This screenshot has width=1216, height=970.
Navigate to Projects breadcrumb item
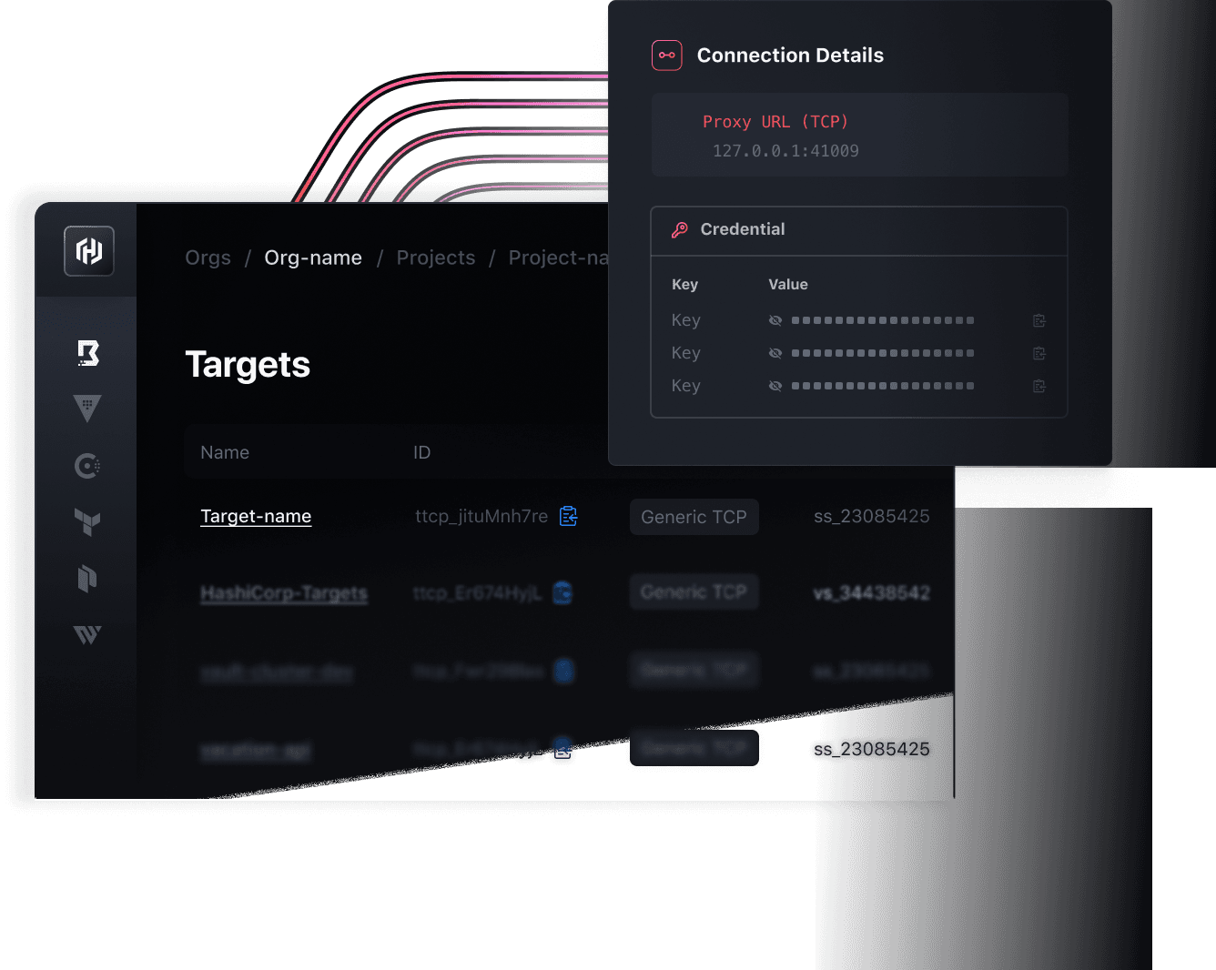pos(435,258)
